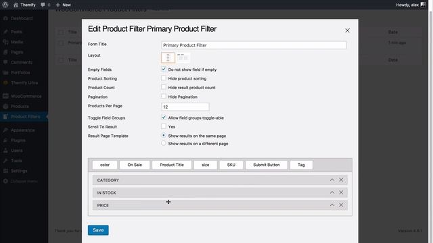Open WooCommerce in the sidebar
433x243 pixels.
26,96
